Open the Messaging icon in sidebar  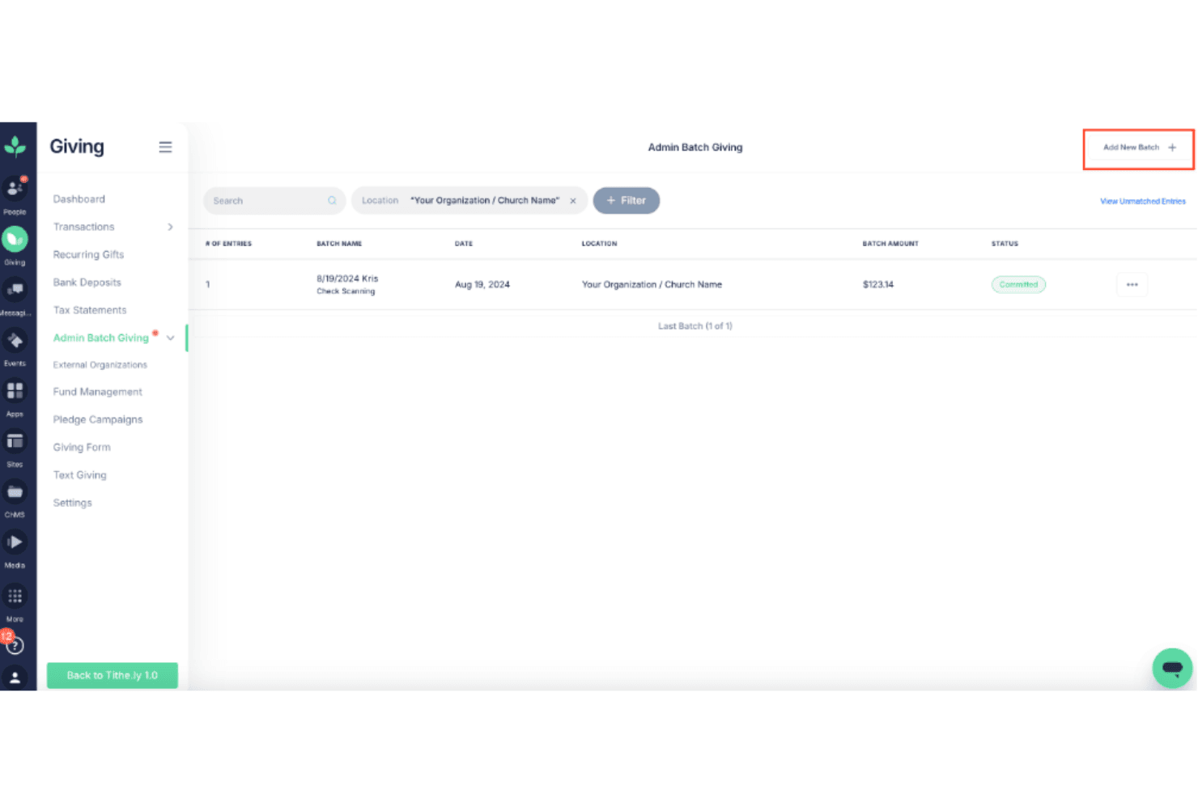[x=15, y=289]
